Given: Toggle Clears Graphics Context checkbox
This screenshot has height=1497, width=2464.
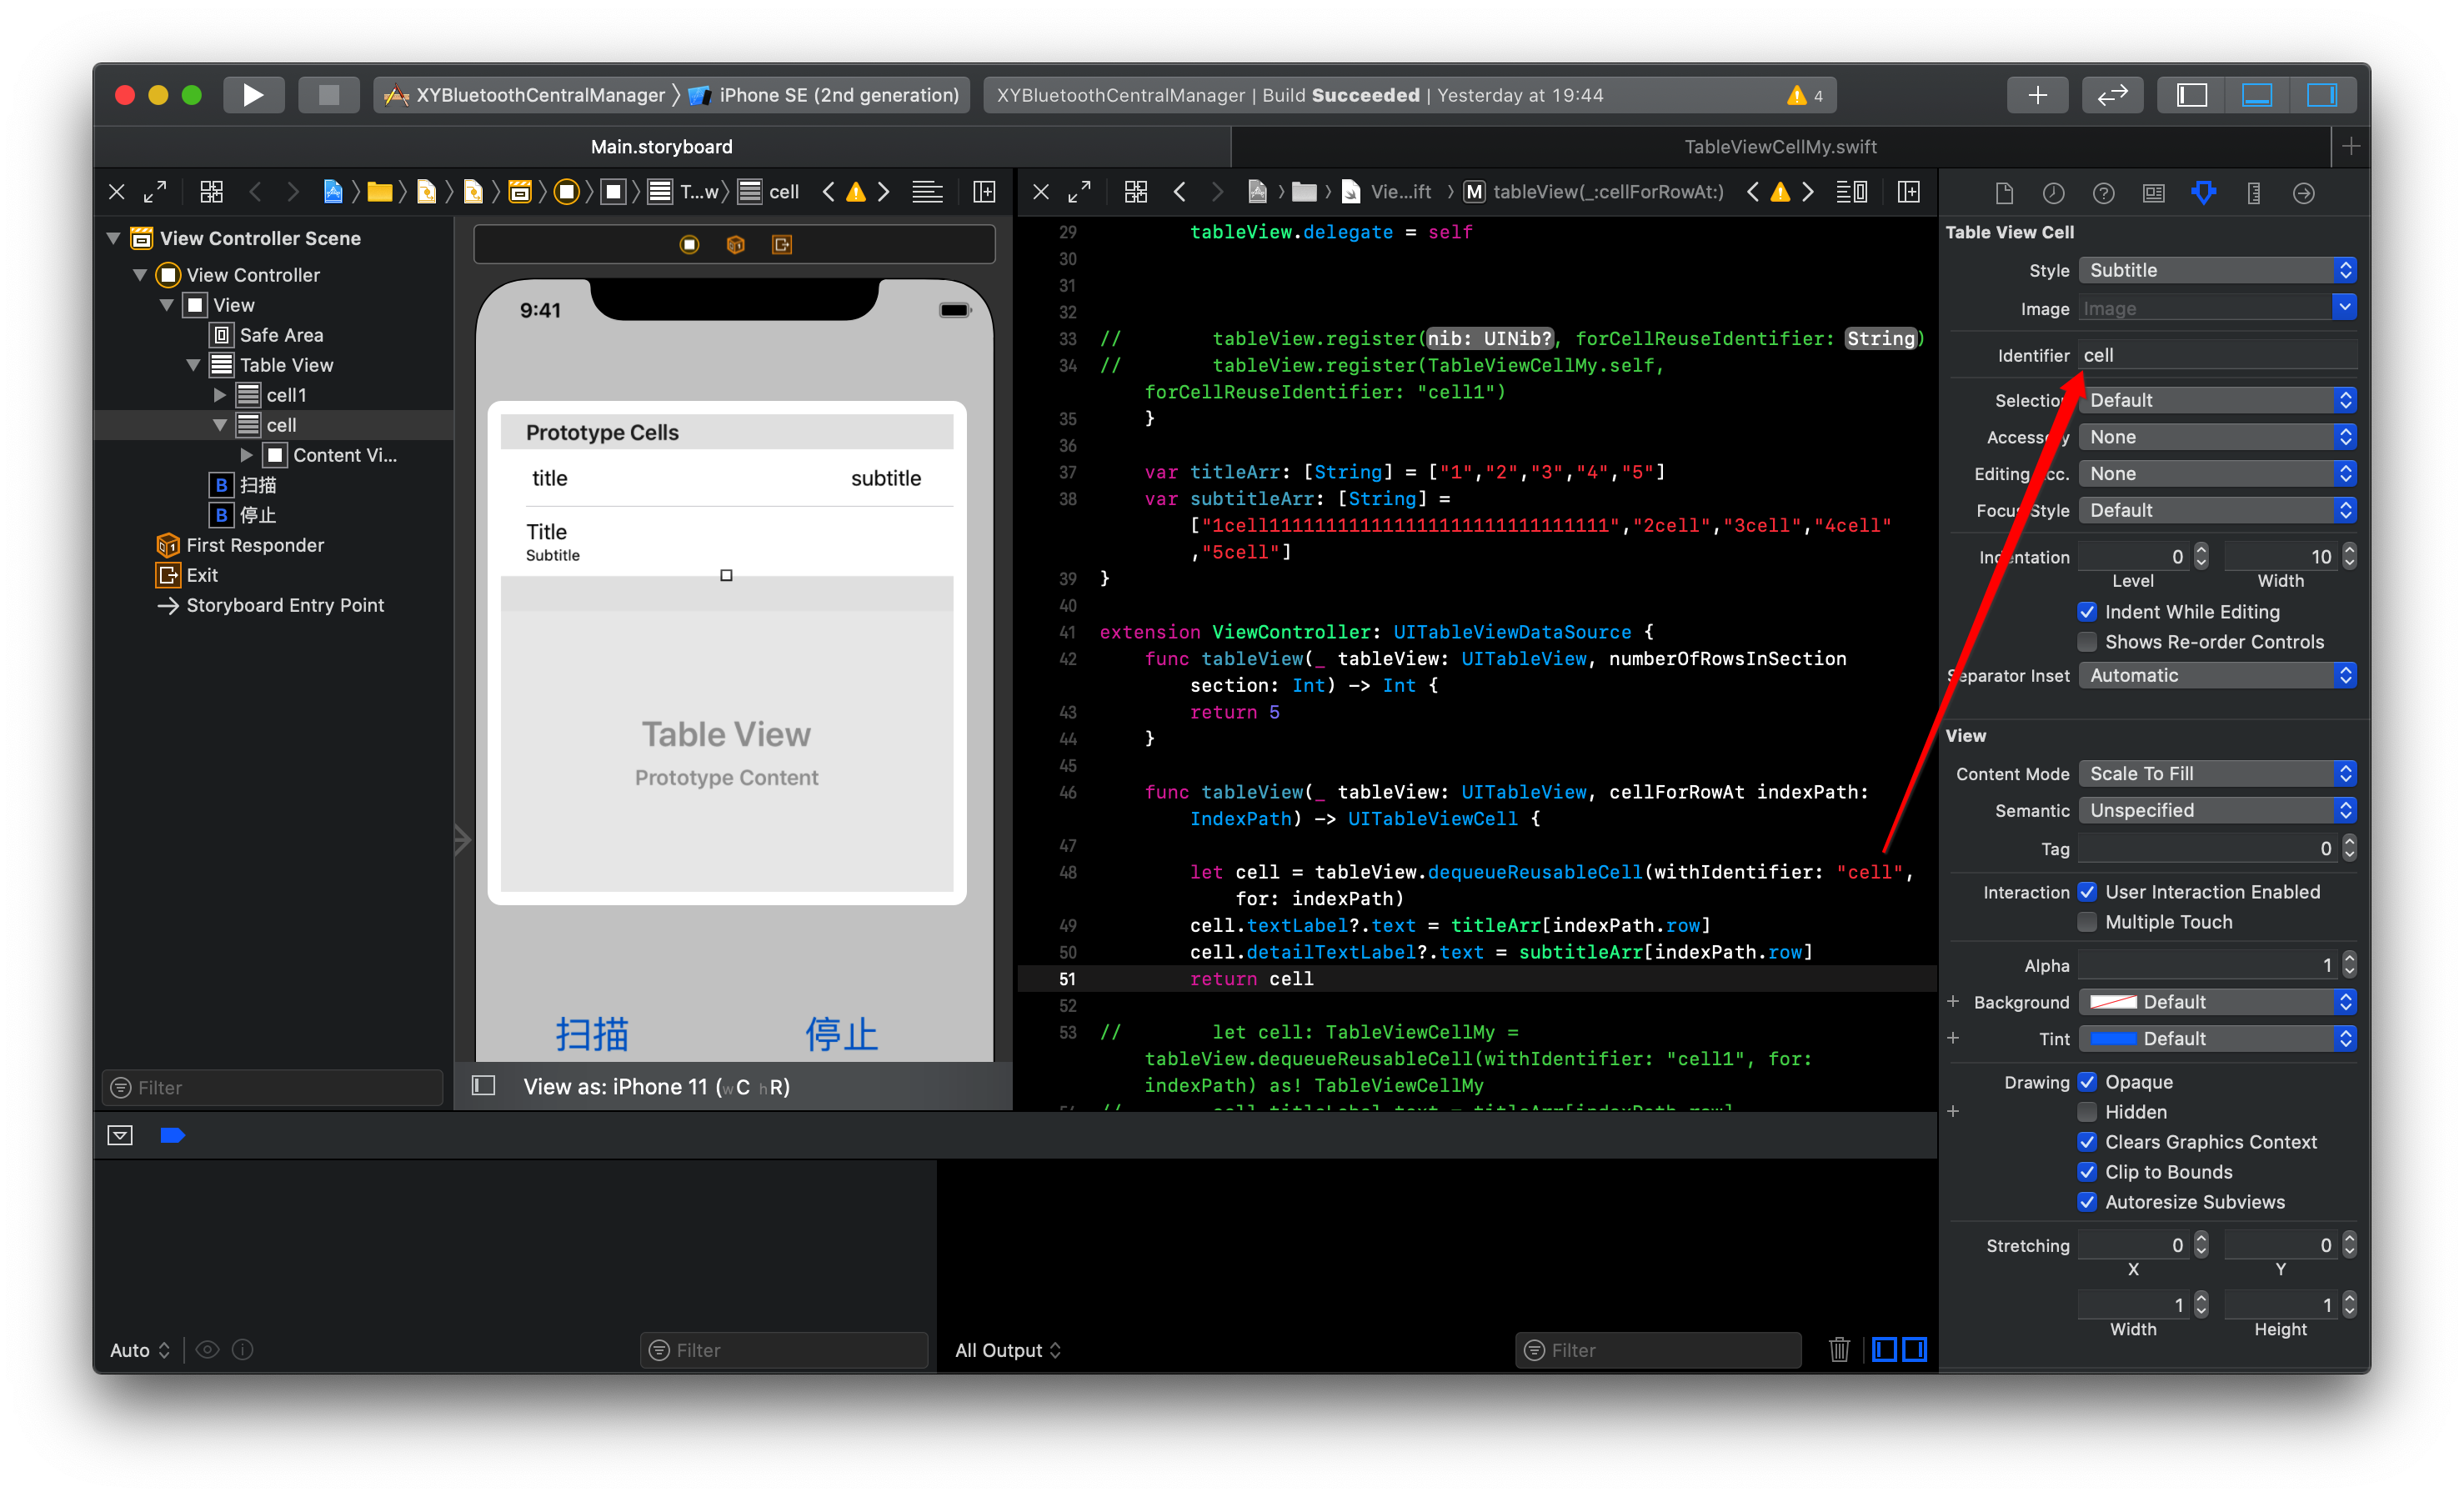Looking at the screenshot, I should click(x=2087, y=1142).
